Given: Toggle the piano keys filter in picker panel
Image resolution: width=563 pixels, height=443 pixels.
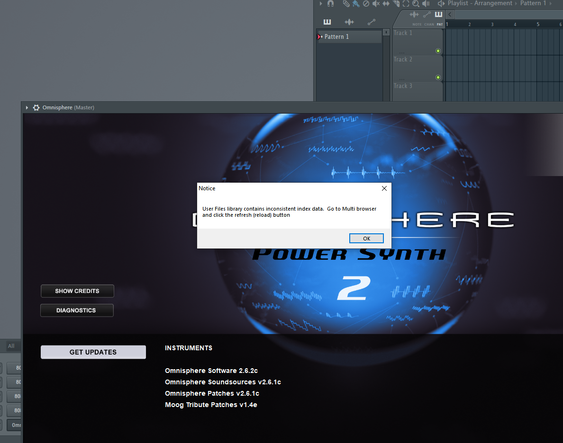Looking at the screenshot, I should click(x=327, y=22).
